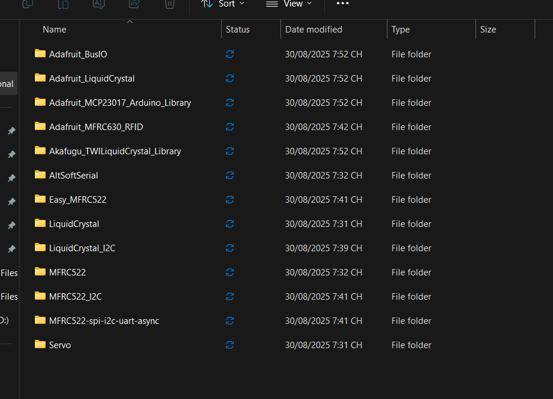This screenshot has width=553, height=399.
Task: Select the LiquidCrystal folder icon
Action: (x=40, y=223)
